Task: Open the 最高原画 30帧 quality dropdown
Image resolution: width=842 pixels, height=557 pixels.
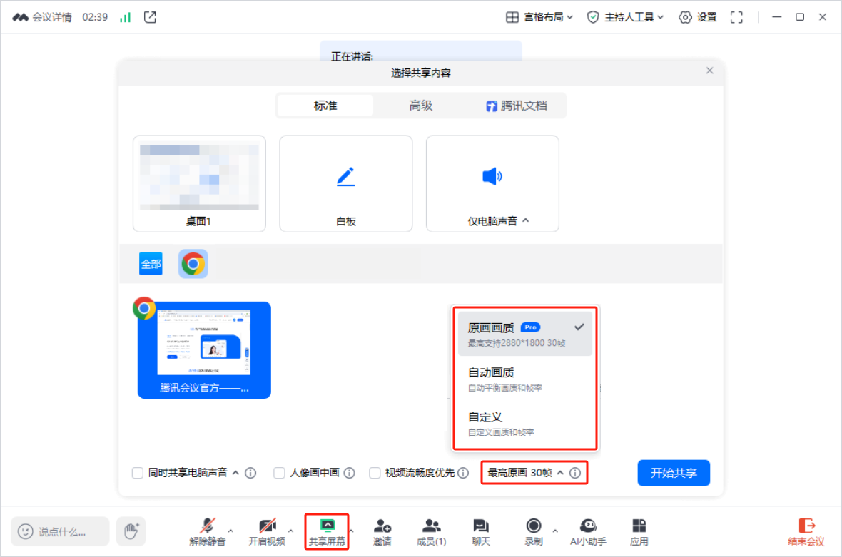Action: 525,473
